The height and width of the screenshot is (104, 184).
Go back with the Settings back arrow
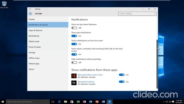coord(30,9)
